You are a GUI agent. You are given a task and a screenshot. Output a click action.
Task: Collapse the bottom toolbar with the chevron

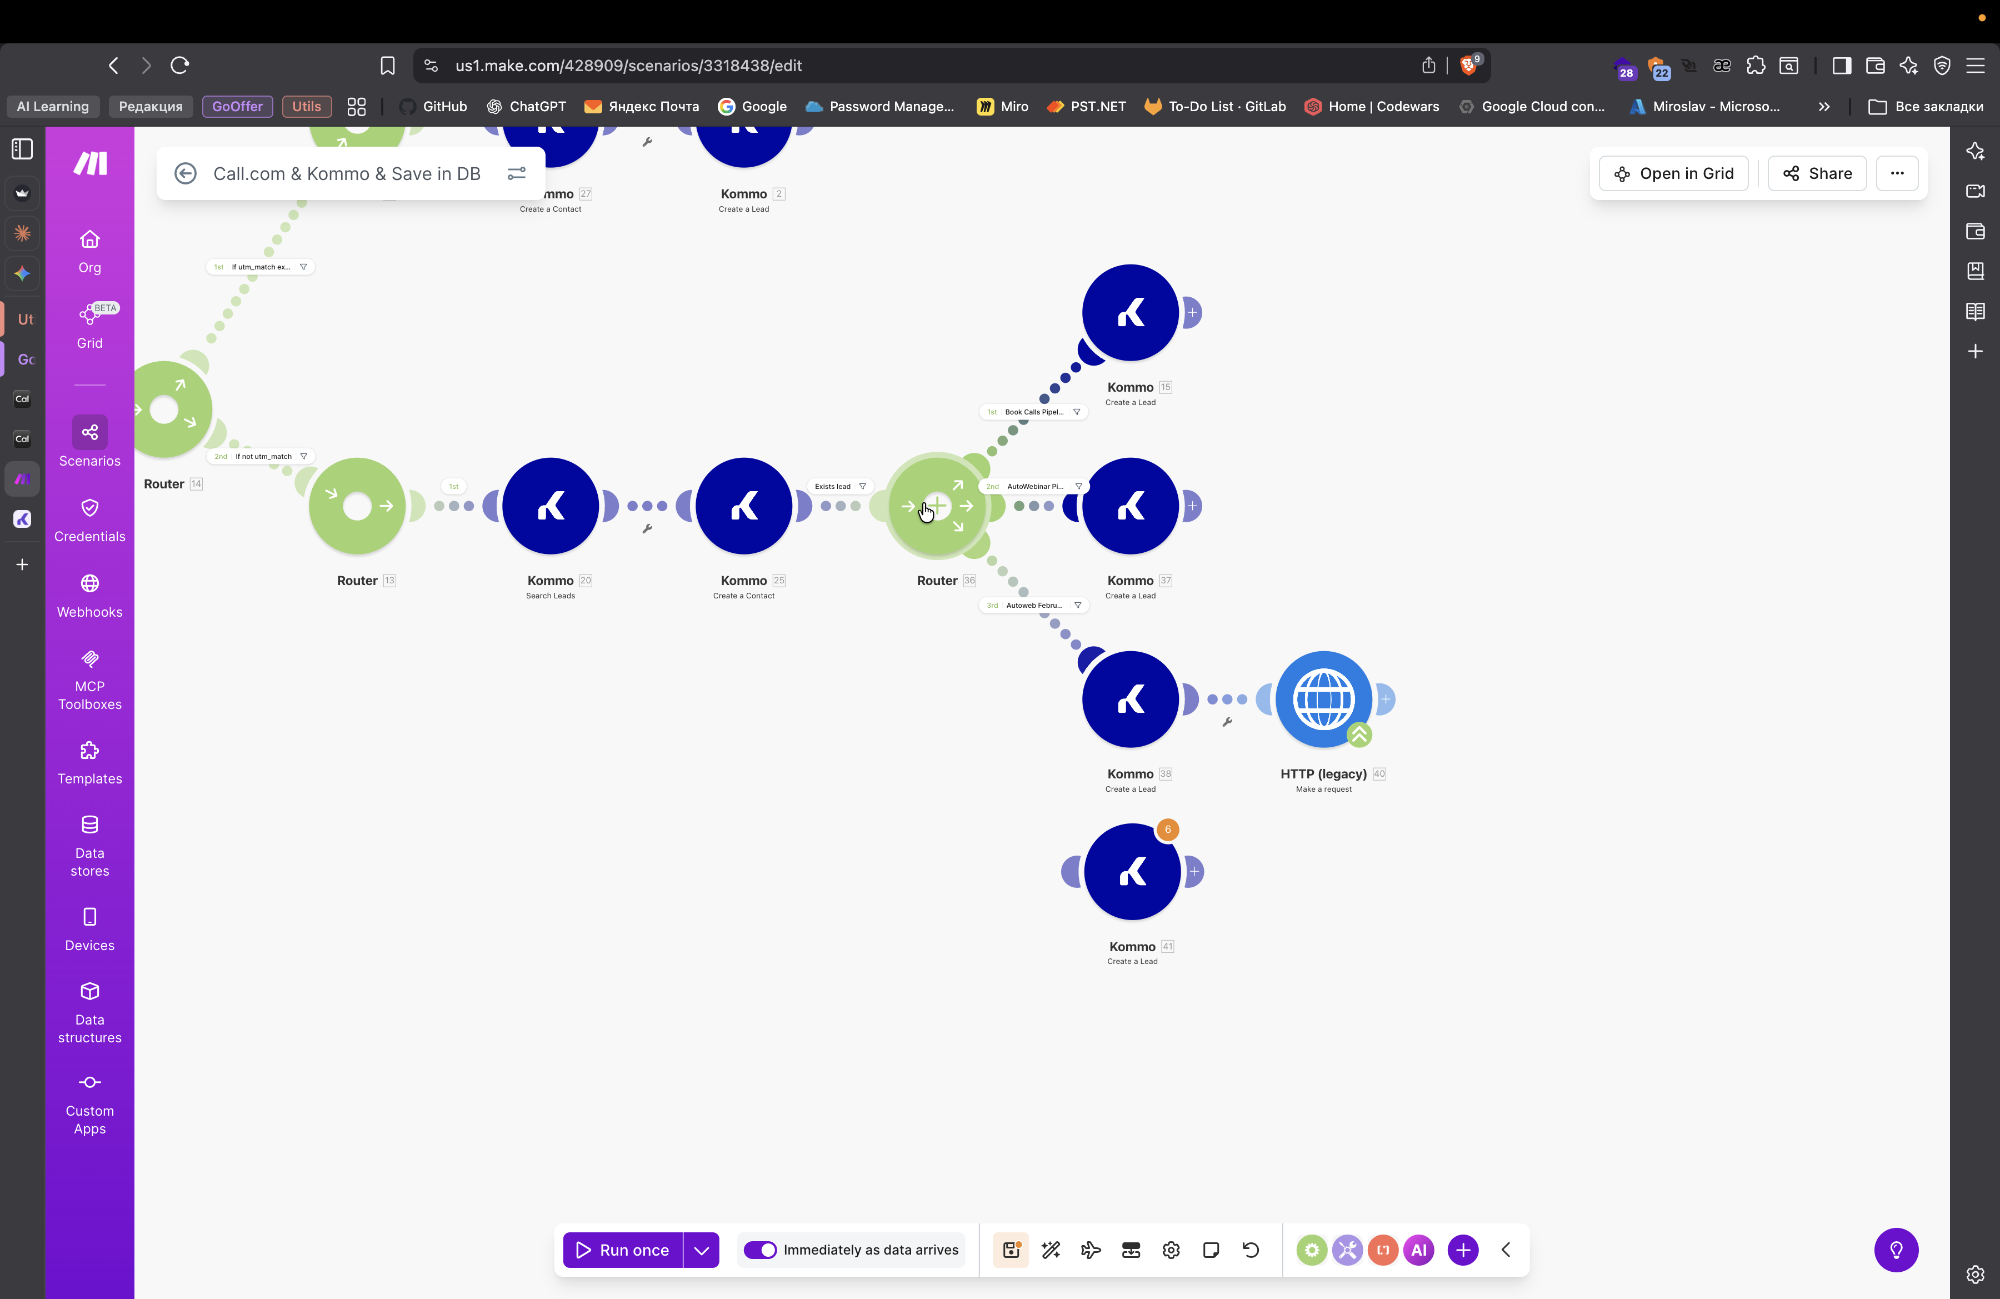coord(1506,1250)
